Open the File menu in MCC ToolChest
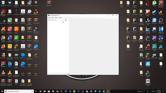 [49, 18]
